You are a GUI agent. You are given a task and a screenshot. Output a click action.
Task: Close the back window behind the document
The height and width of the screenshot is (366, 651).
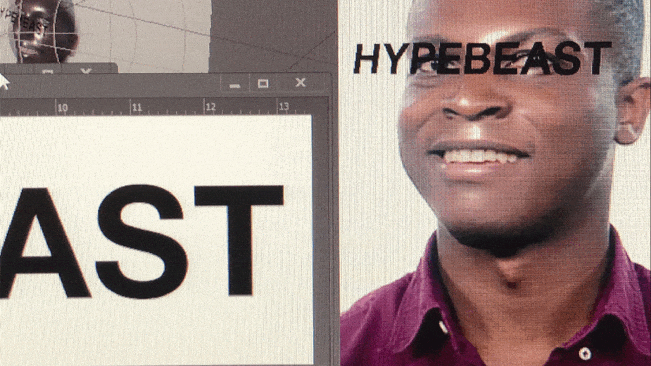click(x=86, y=71)
